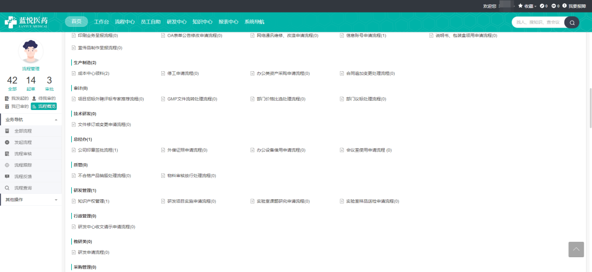
Task: Click the search magnifier button
Action: point(572,22)
